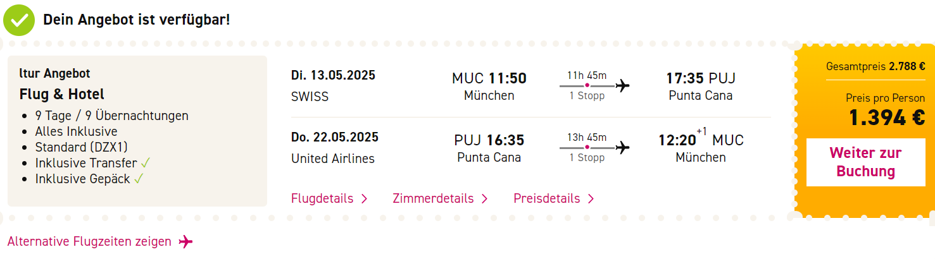Viewport: 935px width, 259px height.
Task: Click the airplane icon next to Alternative Flugzeiten
Action: click(185, 241)
